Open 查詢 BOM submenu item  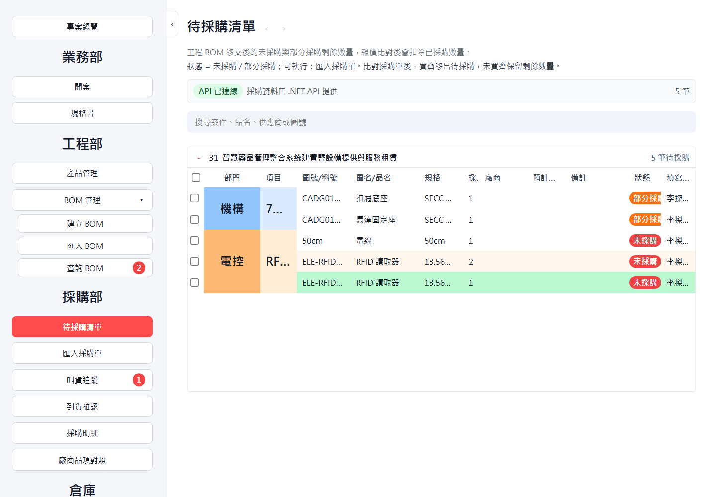85,268
